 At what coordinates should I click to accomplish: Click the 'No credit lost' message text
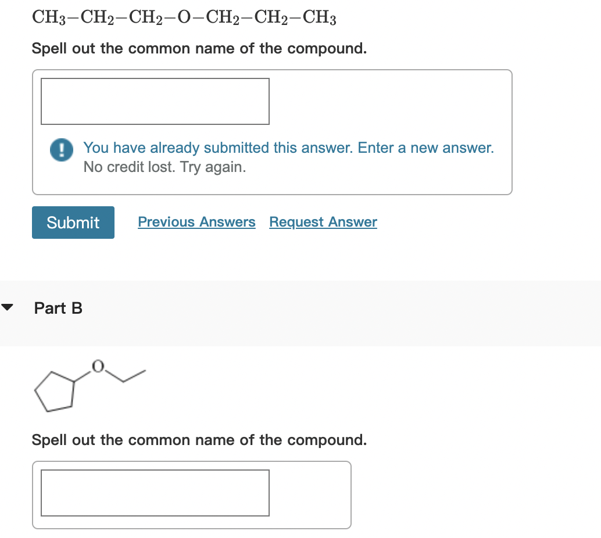point(164,167)
